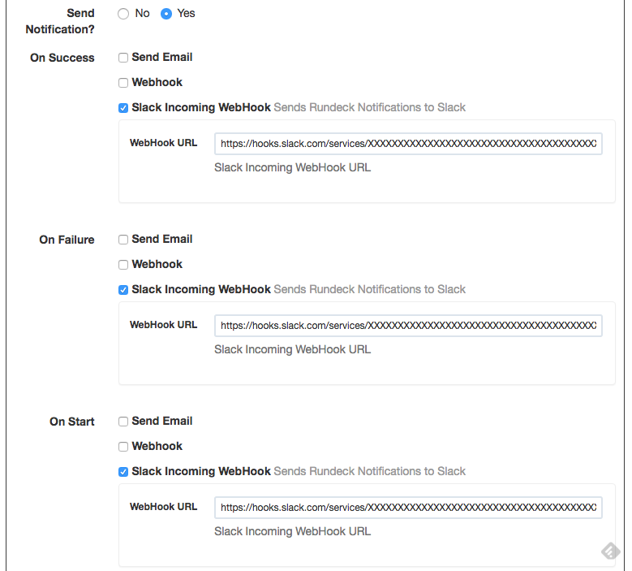
Task: Click the WebHook URL label under On Failure
Action: coord(163,325)
